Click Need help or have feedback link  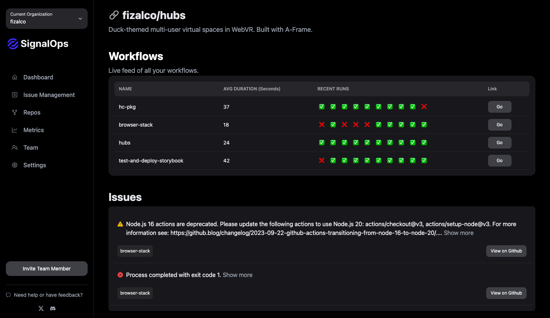point(44,295)
